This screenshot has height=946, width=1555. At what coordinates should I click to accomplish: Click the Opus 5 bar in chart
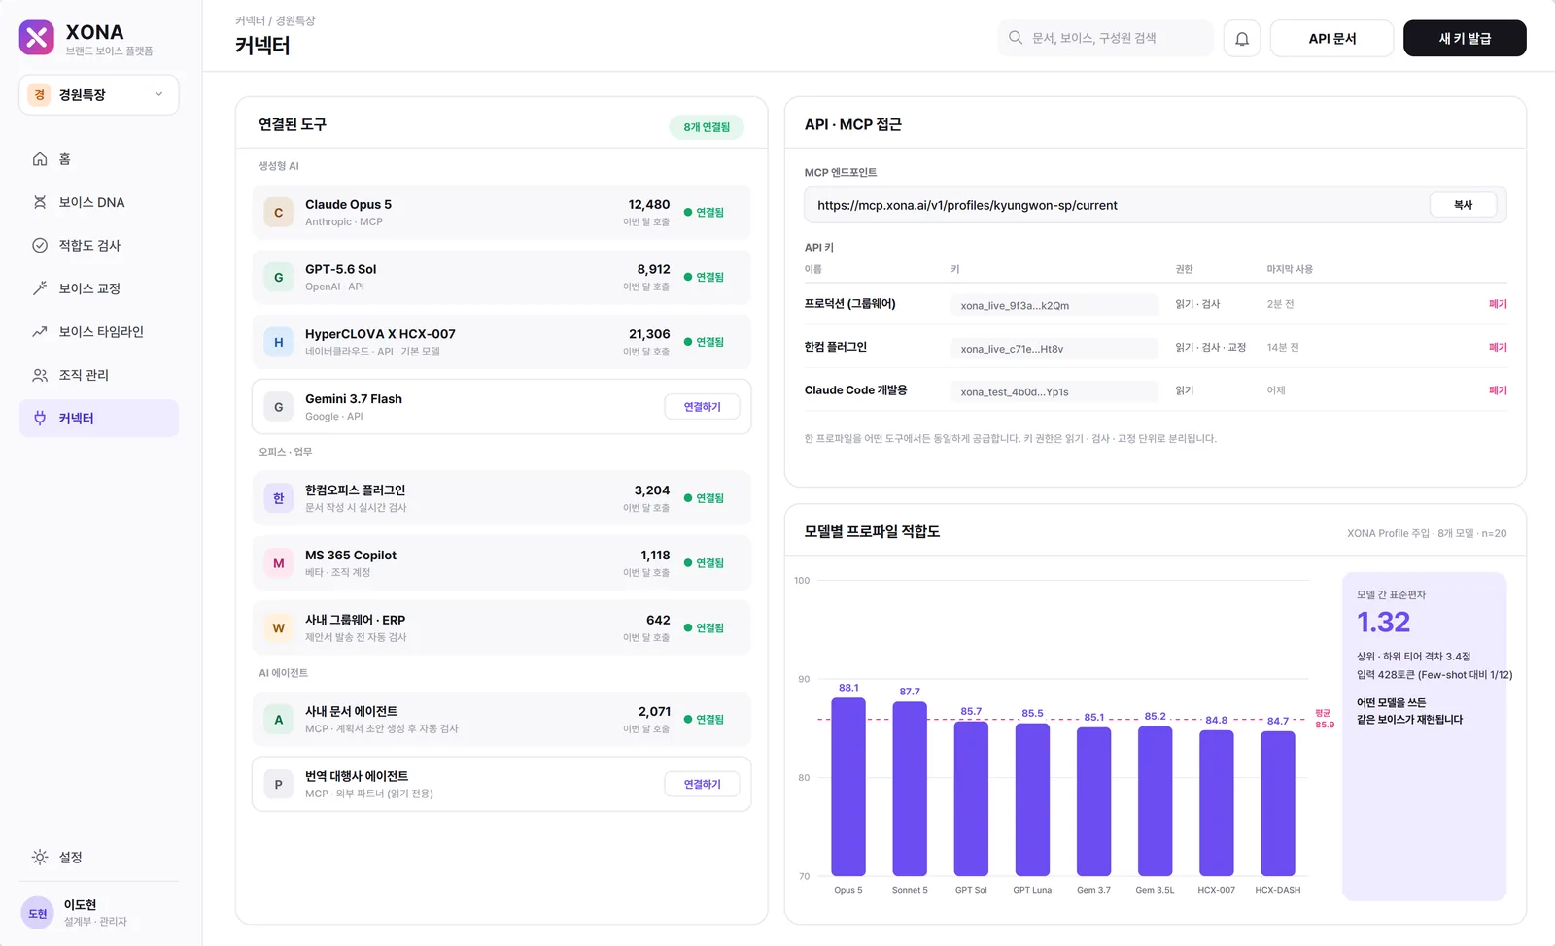[x=848, y=787]
